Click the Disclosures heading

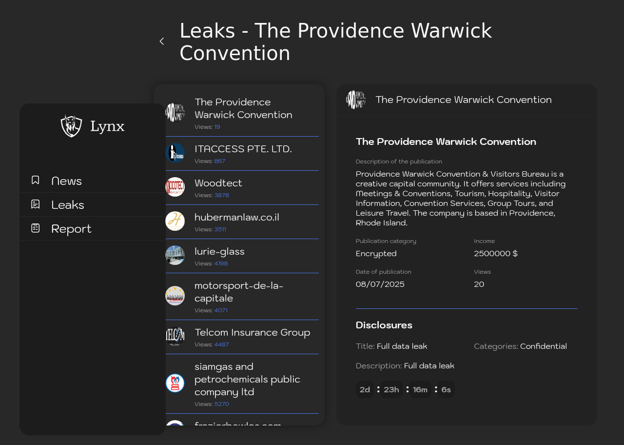(x=384, y=325)
